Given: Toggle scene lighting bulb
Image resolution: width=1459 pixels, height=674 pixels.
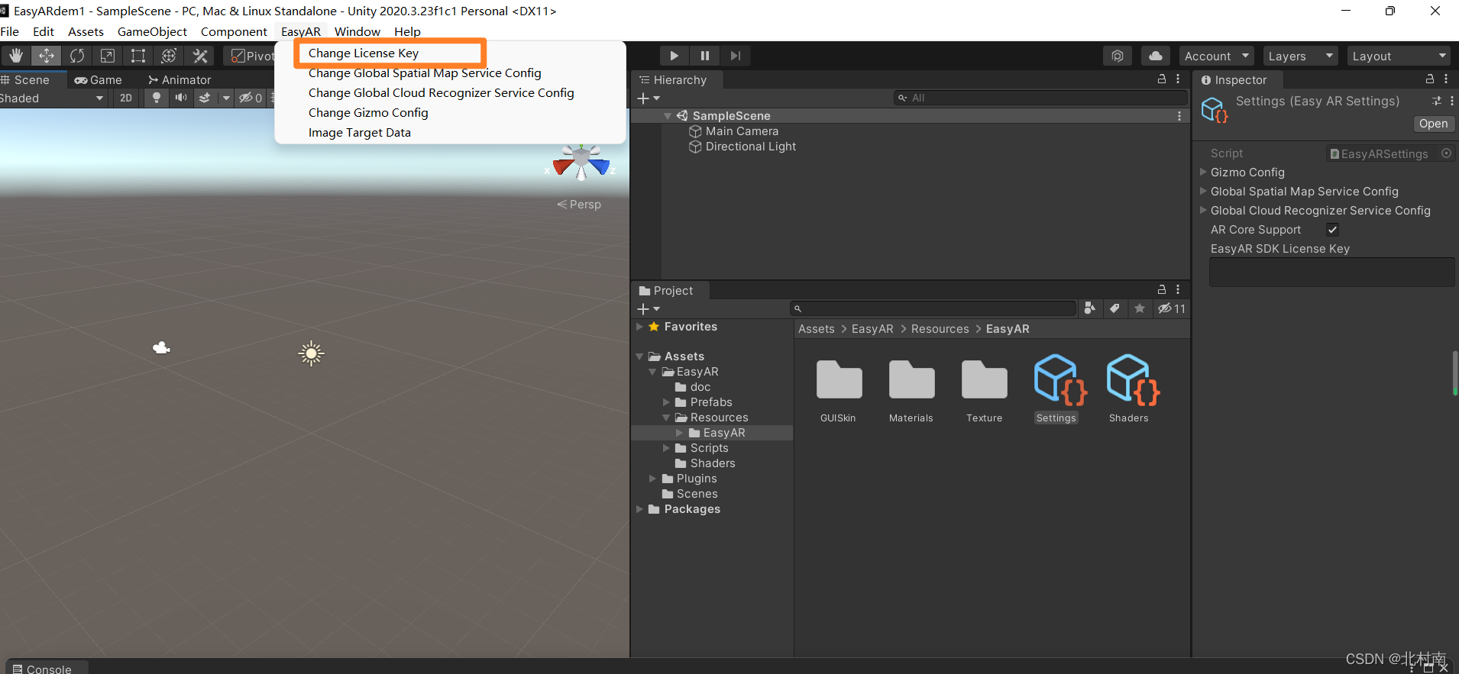Looking at the screenshot, I should tap(157, 98).
